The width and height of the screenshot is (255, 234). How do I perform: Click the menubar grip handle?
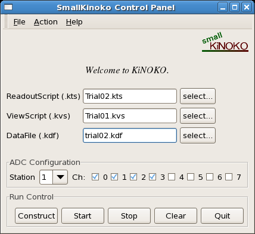(x=6, y=22)
